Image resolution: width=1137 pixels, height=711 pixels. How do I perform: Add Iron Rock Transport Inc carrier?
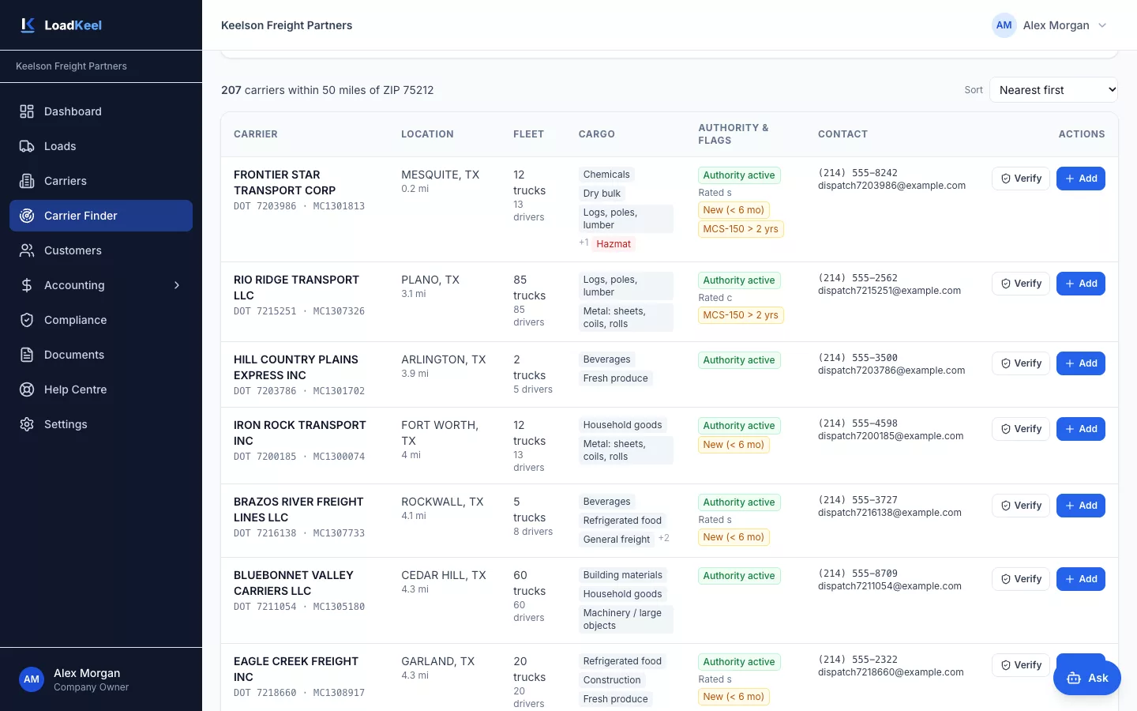click(1081, 429)
